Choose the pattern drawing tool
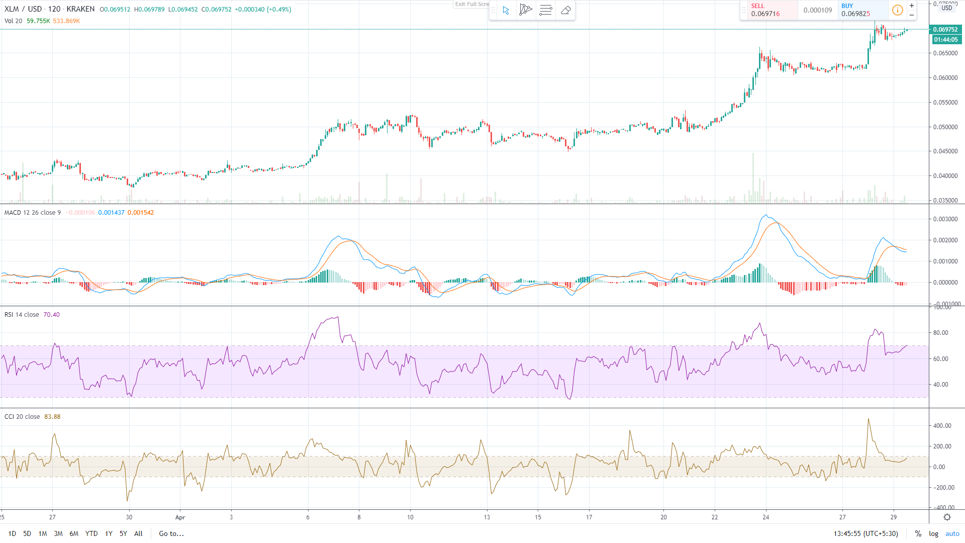 click(x=526, y=10)
